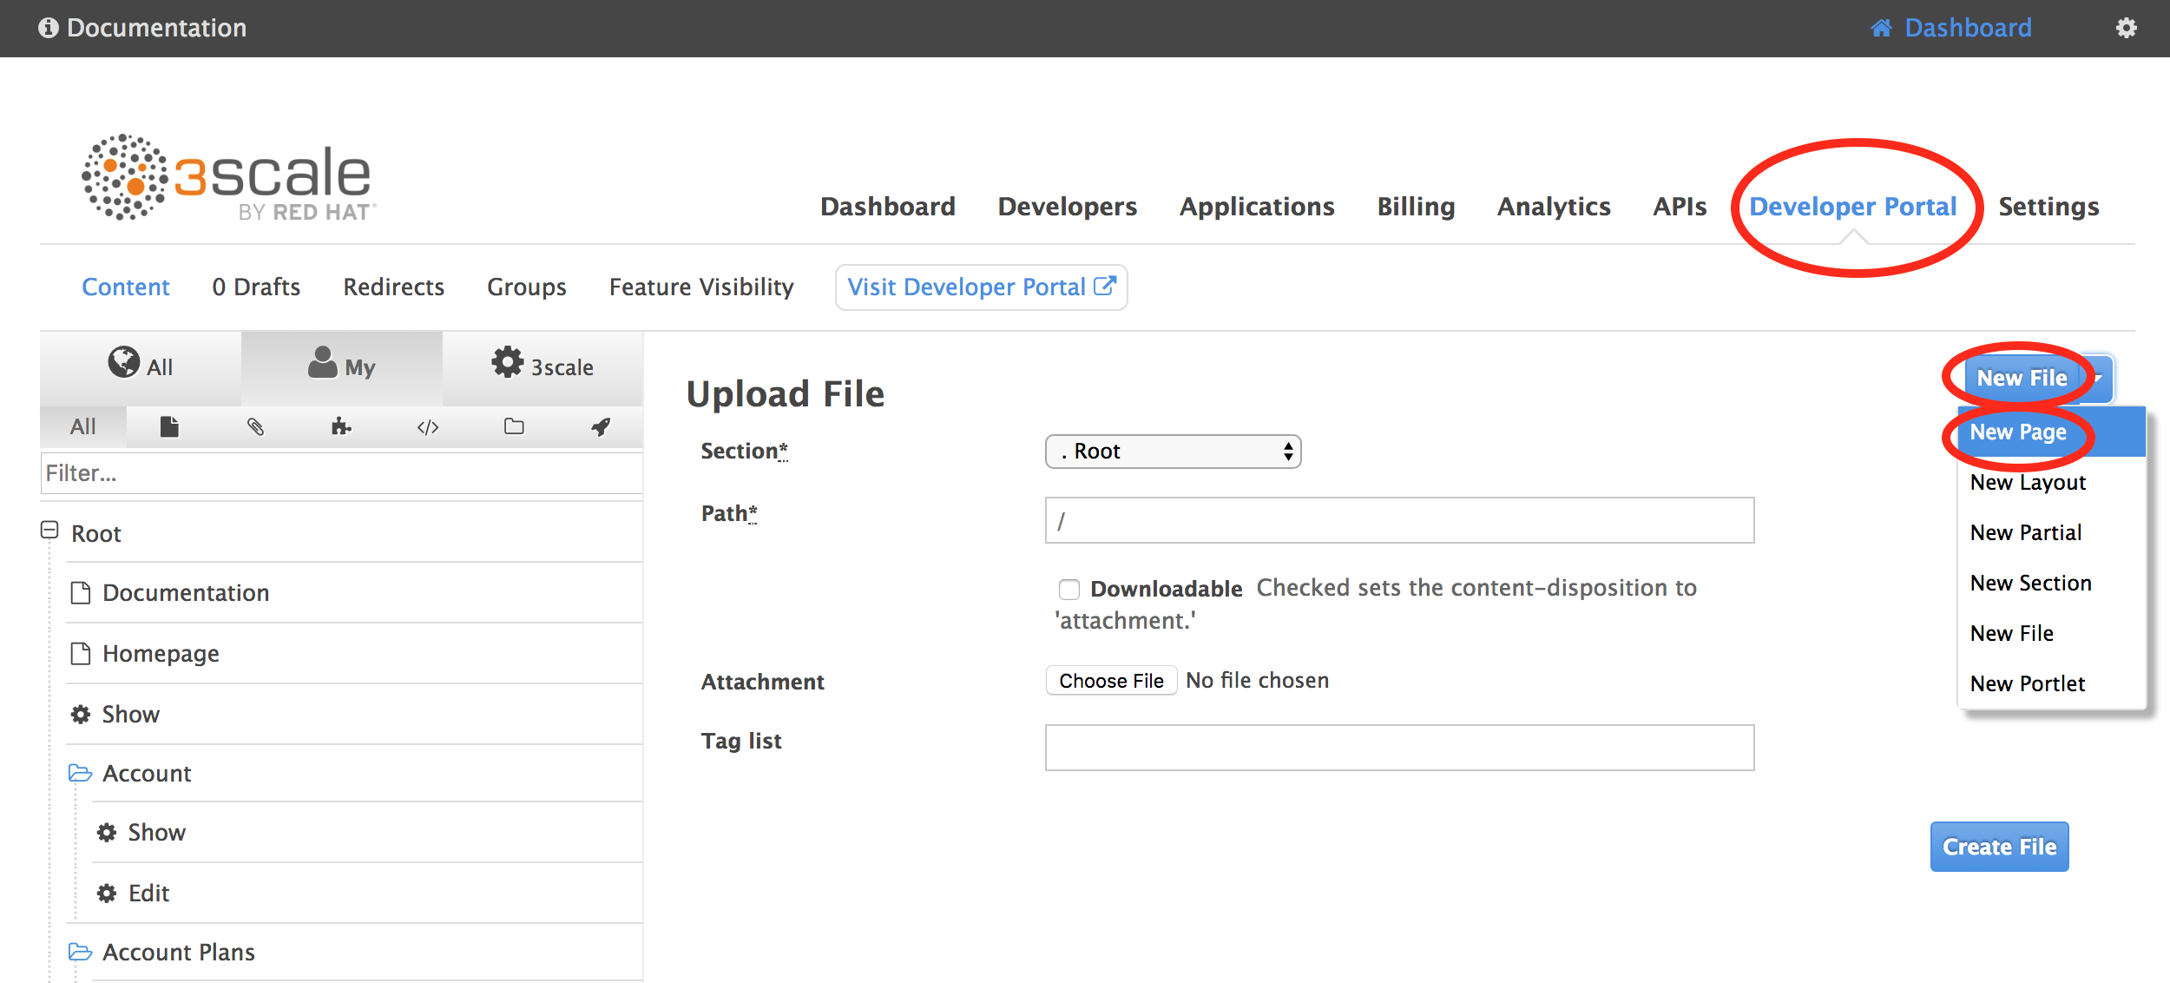Toggle the New File dropdown arrow
Image resolution: width=2170 pixels, height=983 pixels.
point(2098,379)
